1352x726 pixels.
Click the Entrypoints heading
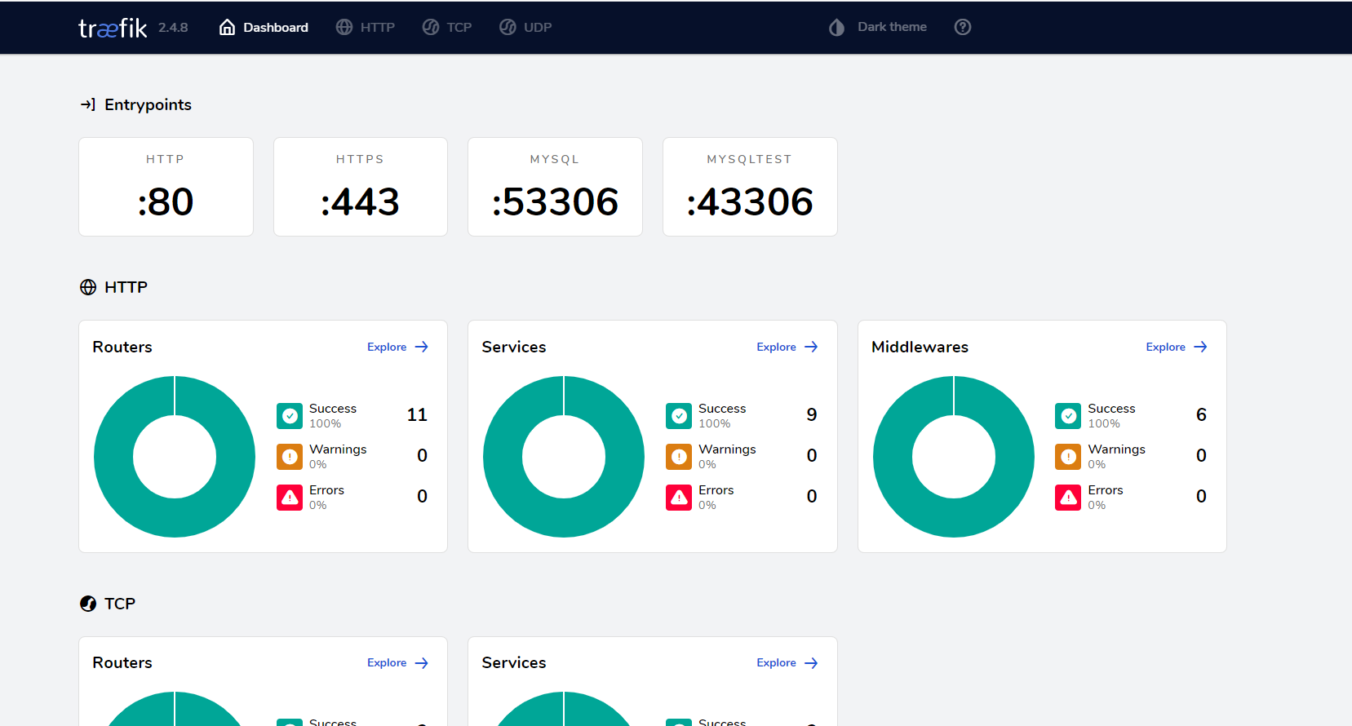pos(148,104)
